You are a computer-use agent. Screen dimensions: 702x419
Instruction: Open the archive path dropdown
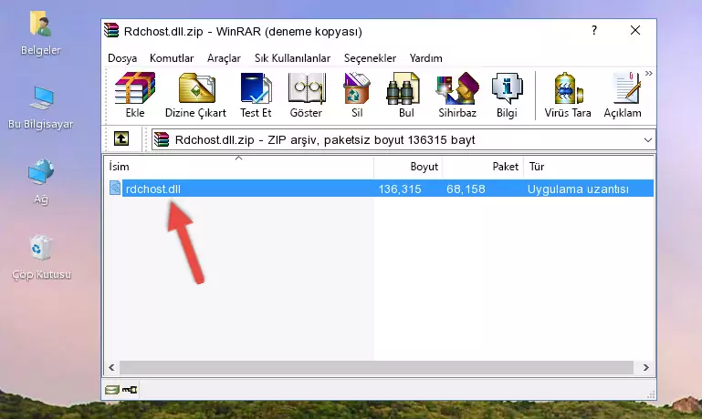(647, 139)
